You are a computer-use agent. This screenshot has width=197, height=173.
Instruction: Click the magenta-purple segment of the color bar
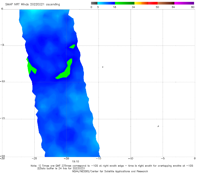click(184, 3)
